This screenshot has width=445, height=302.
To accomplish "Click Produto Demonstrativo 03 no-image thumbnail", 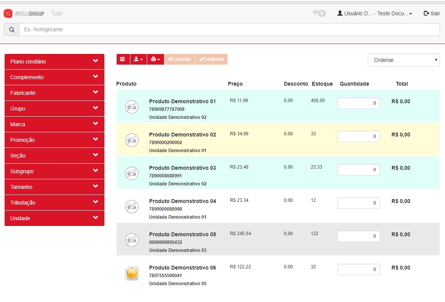I will (x=132, y=174).
